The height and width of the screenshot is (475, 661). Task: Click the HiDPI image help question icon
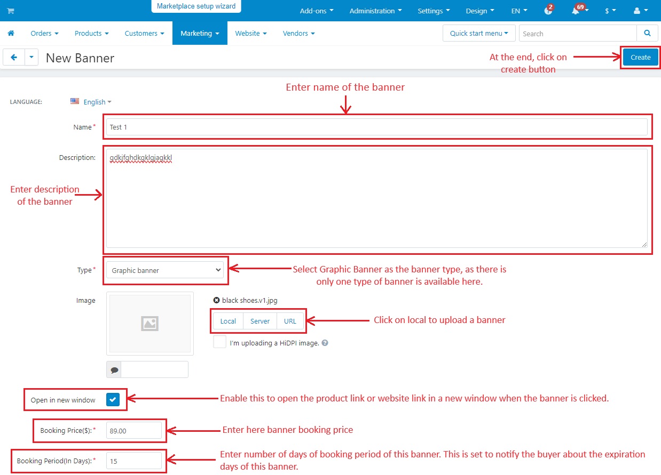(x=325, y=343)
